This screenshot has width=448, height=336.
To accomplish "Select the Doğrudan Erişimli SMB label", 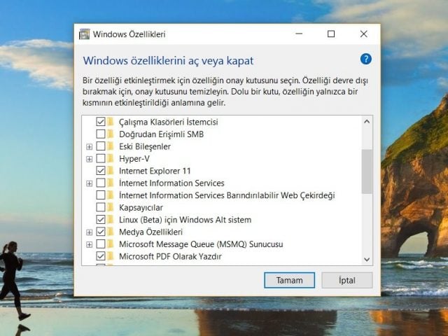I will (x=161, y=134).
